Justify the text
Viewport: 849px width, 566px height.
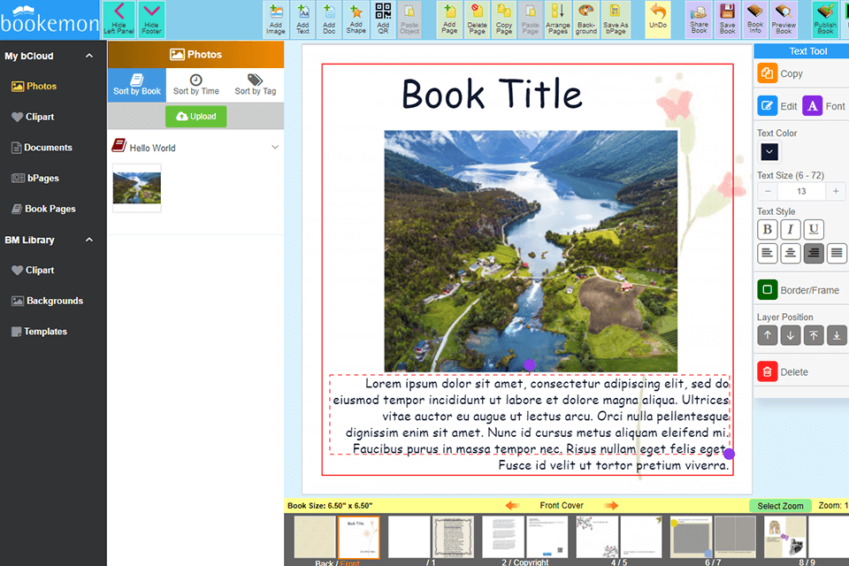click(837, 253)
